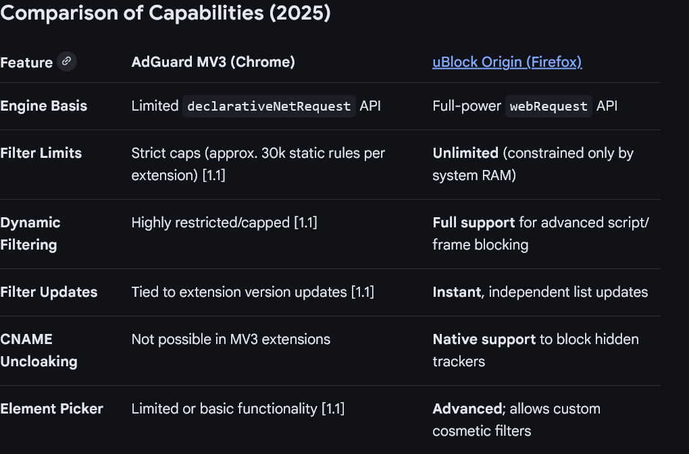Image resolution: width=689 pixels, height=454 pixels.
Task: Click the Dynamic Filtering row label
Action: pos(30,233)
